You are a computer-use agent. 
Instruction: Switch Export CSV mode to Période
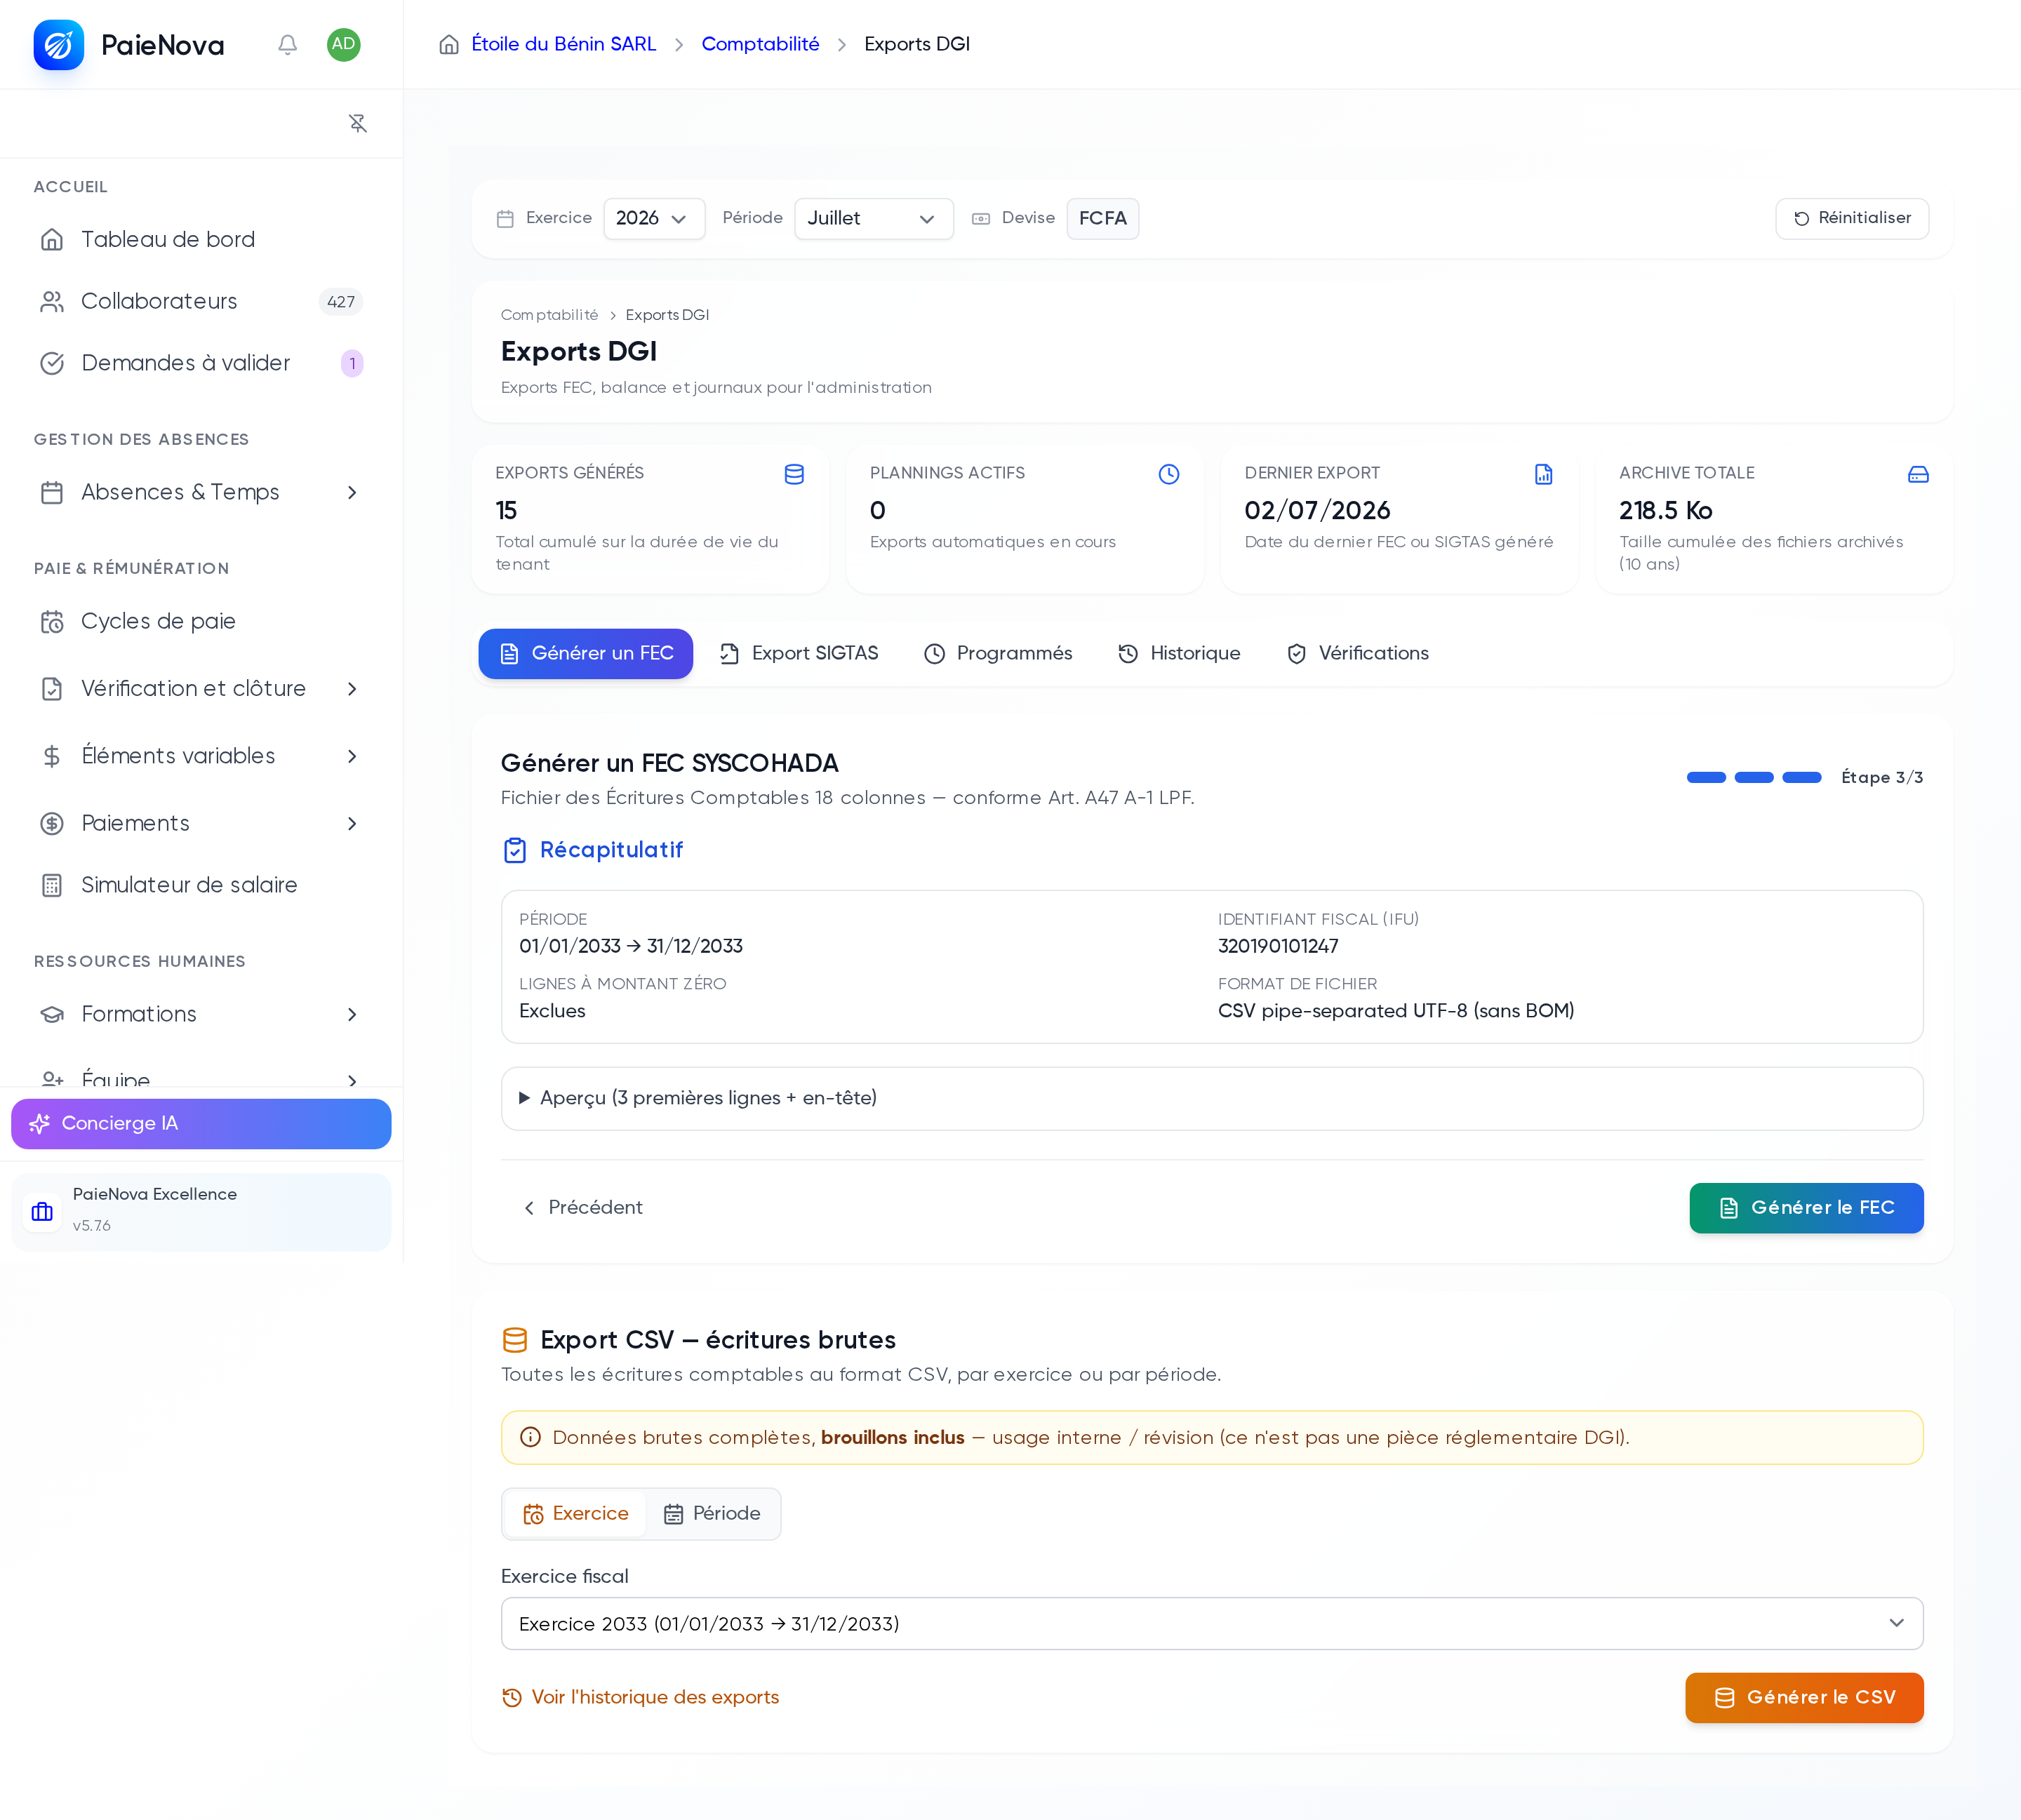tap(712, 1514)
